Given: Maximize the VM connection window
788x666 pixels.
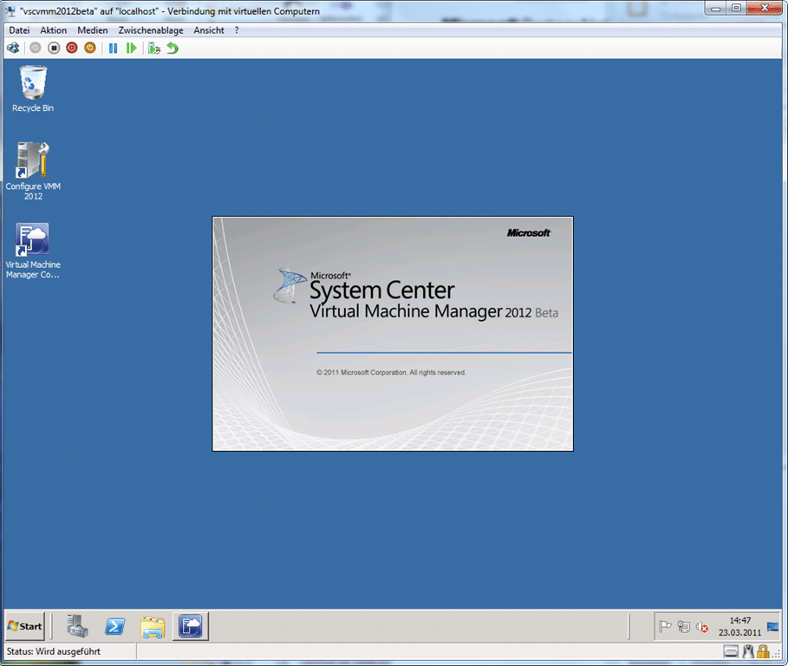Looking at the screenshot, I should pos(736,8).
